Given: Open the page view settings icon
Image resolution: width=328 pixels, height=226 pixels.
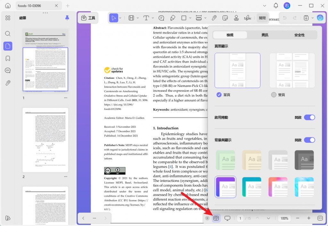Looking at the screenshot, I should [216, 218].
